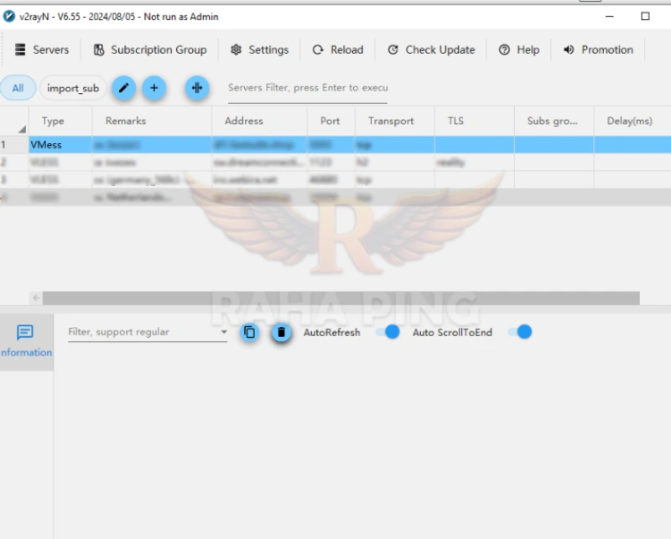Expand the log filter dropdown arrow
Viewport: 671px width, 539px height.
click(x=223, y=333)
